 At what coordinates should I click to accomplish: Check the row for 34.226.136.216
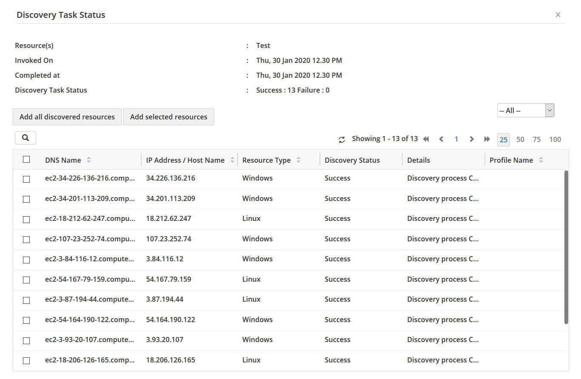[26, 179]
